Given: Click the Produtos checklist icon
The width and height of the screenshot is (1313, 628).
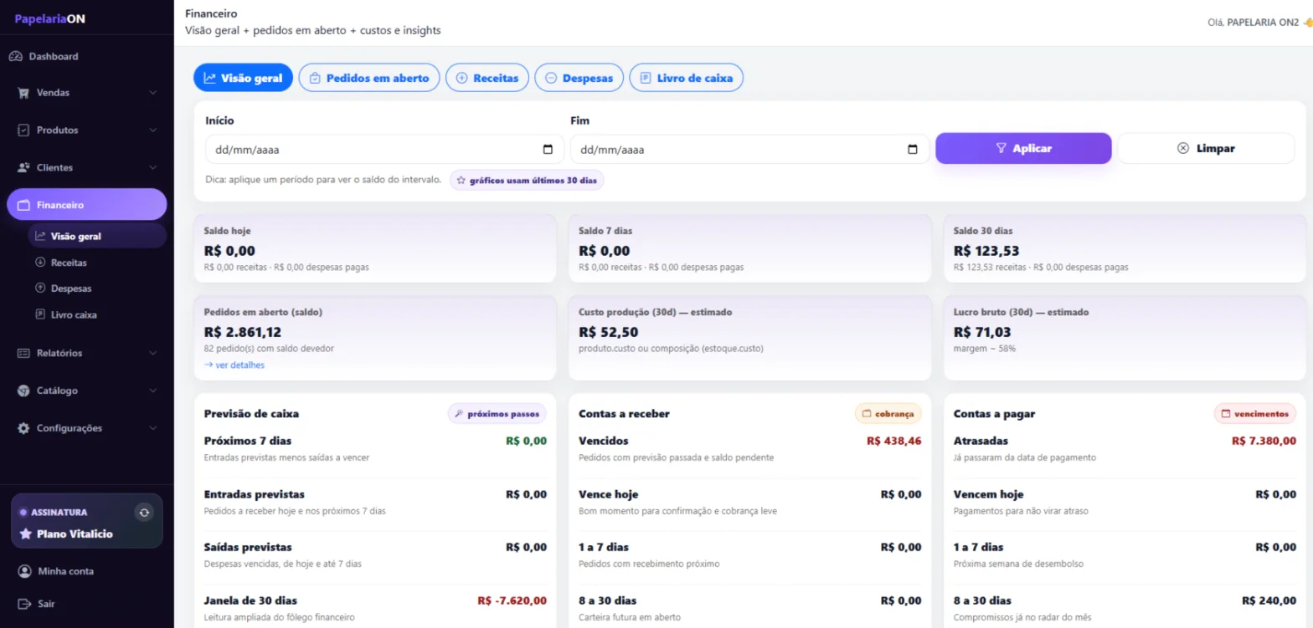Looking at the screenshot, I should pyautogui.click(x=23, y=130).
